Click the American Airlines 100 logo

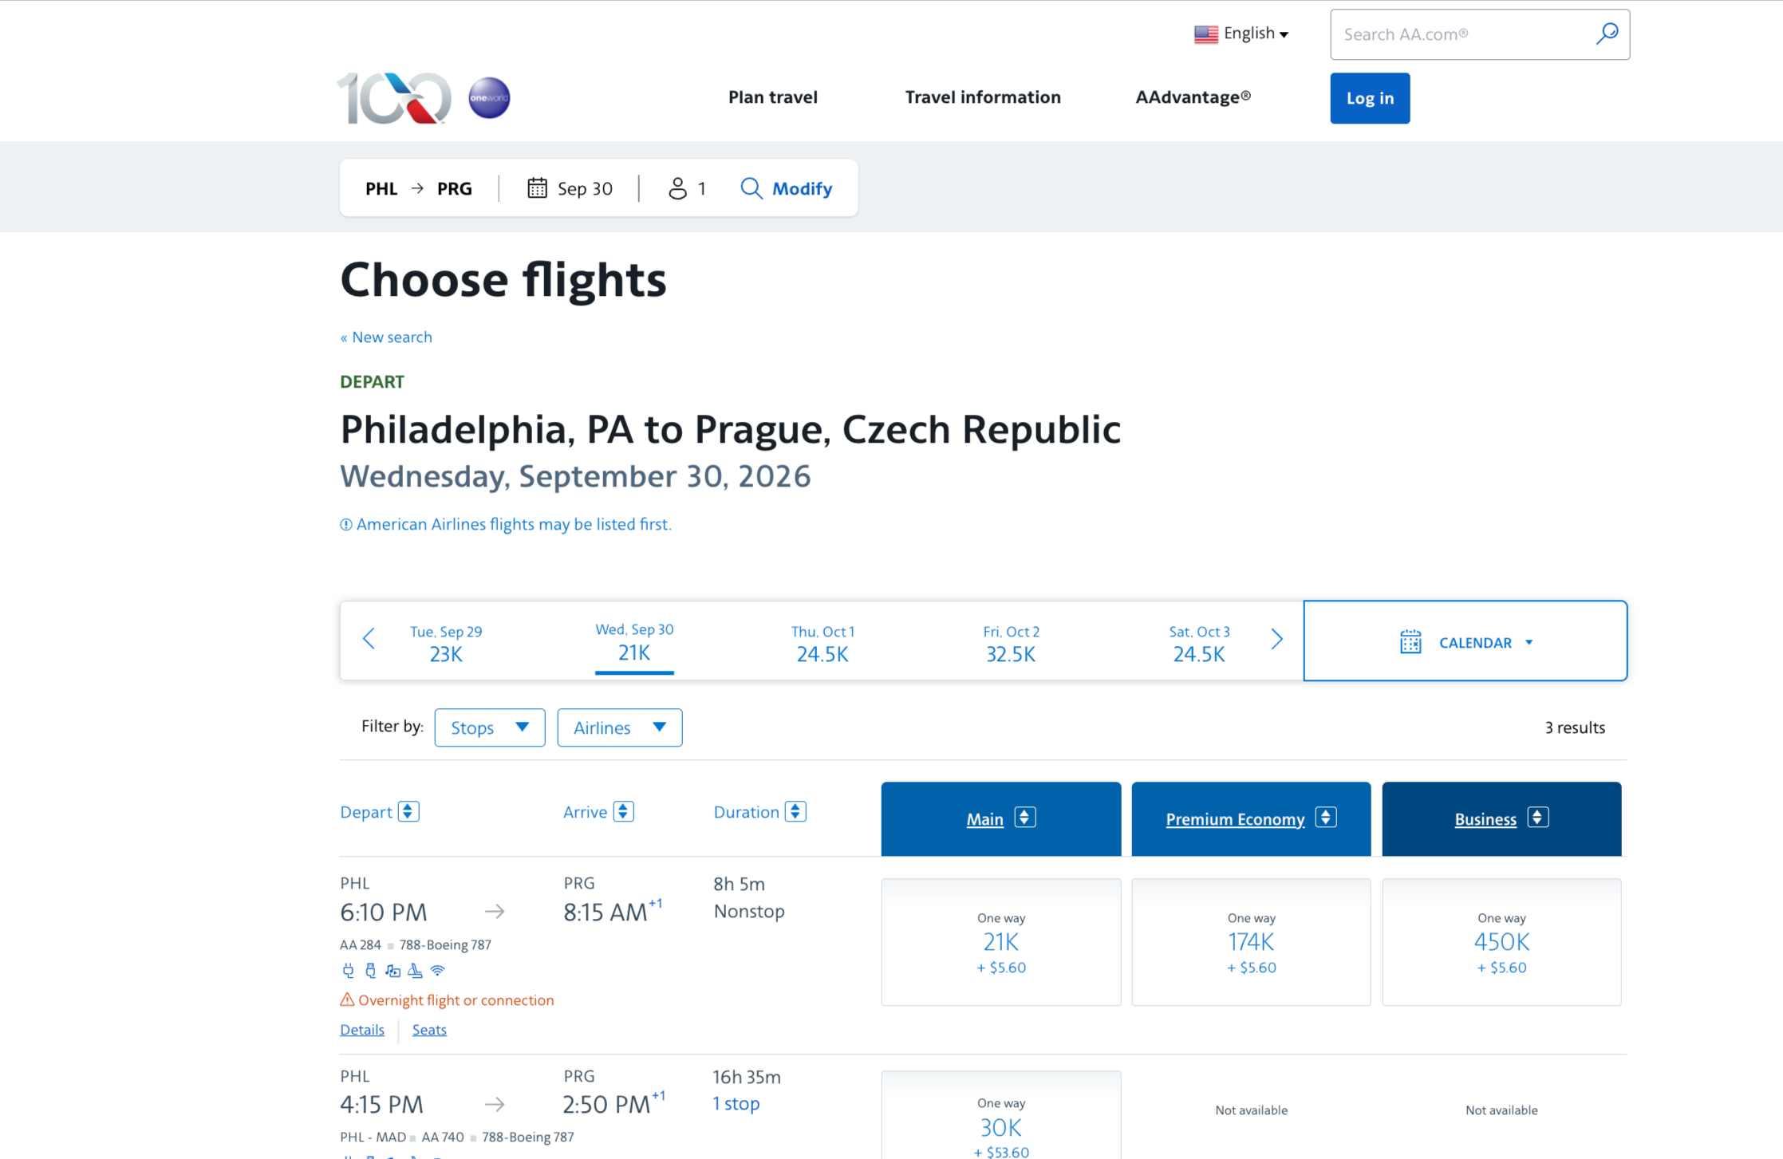pyautogui.click(x=394, y=98)
